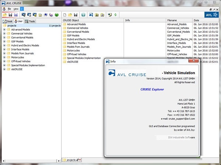
Task: Open the file menu
Action: tap(9, 8)
